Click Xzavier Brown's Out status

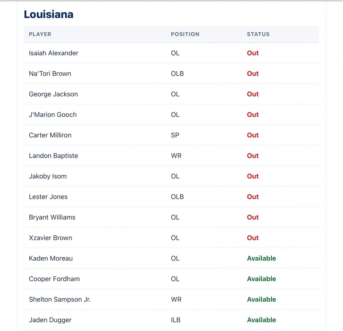[253, 238]
